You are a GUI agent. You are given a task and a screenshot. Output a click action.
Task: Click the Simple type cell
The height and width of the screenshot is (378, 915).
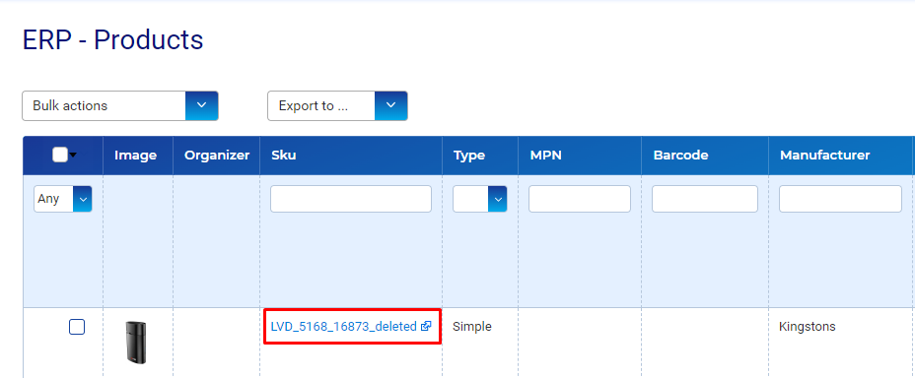[x=472, y=327]
